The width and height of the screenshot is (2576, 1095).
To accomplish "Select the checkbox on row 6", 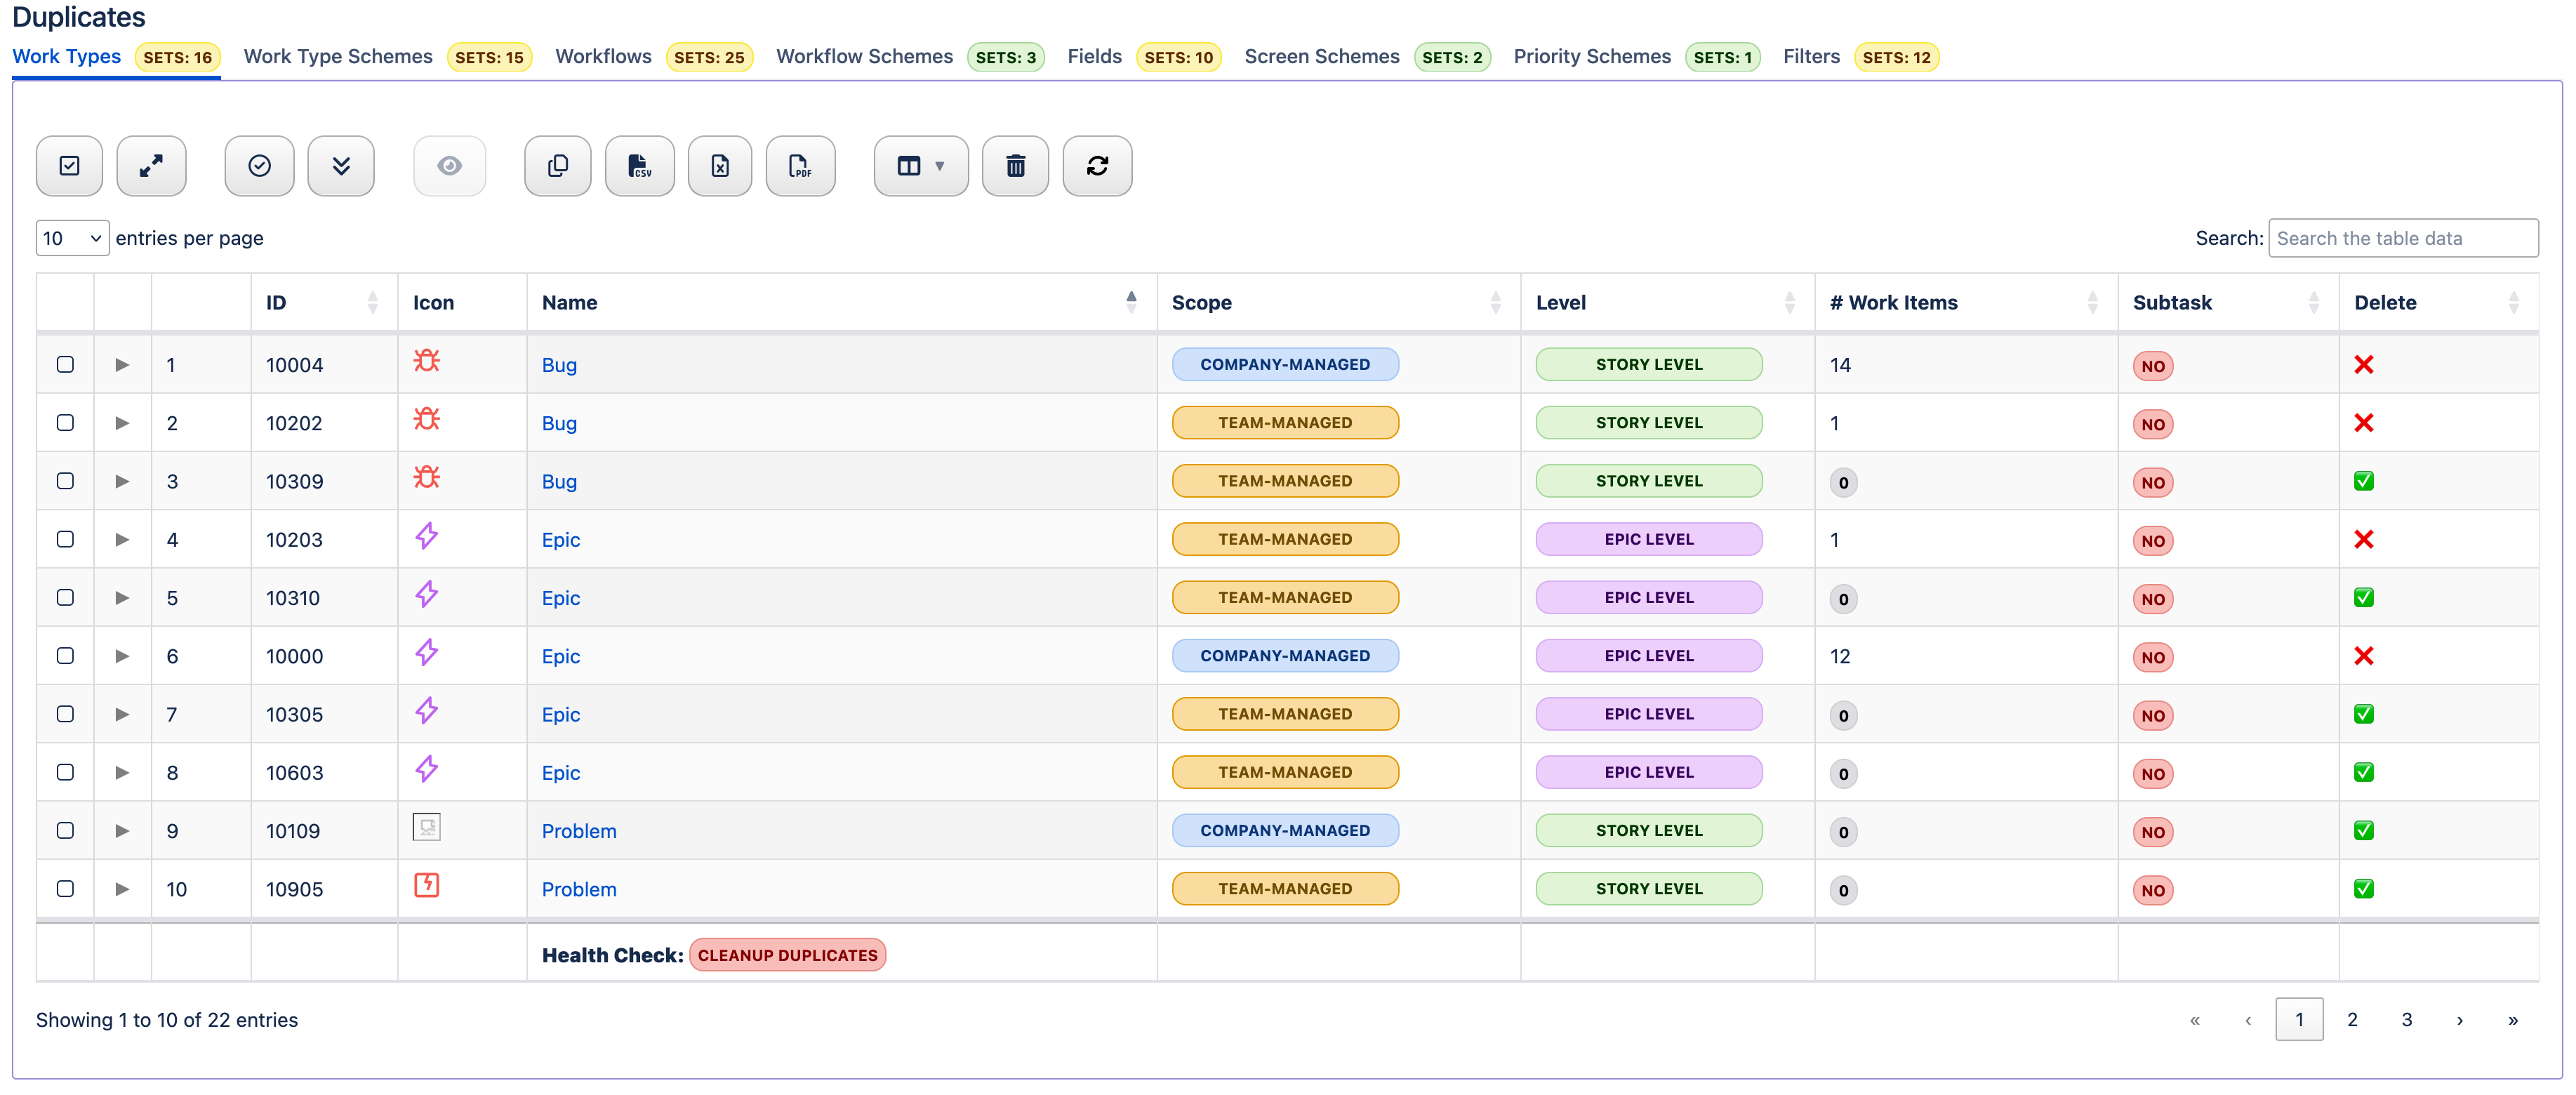I will coord(65,655).
